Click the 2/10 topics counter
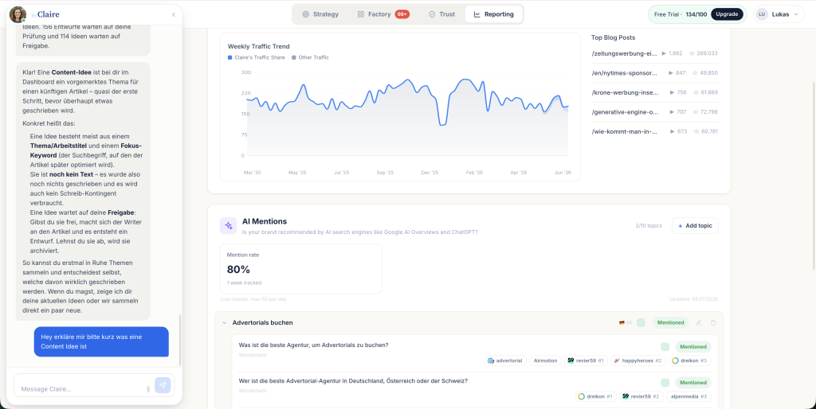Screen dimensions: 816x409 649,225
